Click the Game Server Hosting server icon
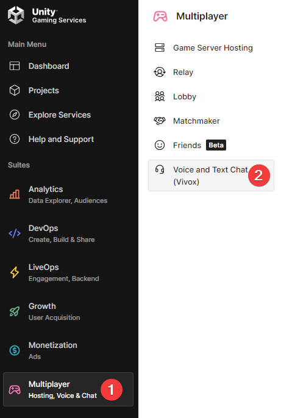Image resolution: width=281 pixels, height=418 pixels. coord(160,48)
